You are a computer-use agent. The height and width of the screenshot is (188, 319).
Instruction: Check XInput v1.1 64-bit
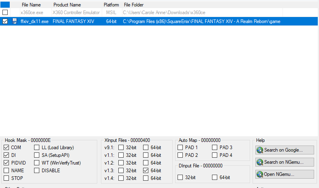coord(146,155)
